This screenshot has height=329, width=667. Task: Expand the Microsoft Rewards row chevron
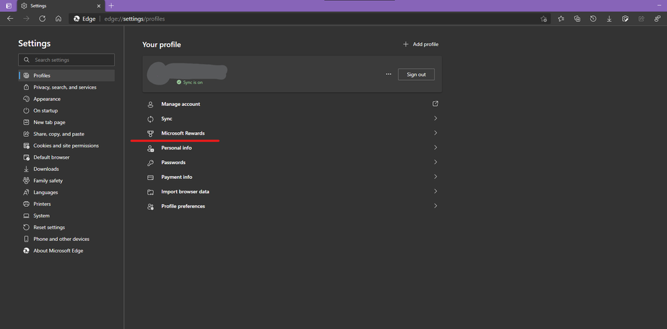[435, 133]
